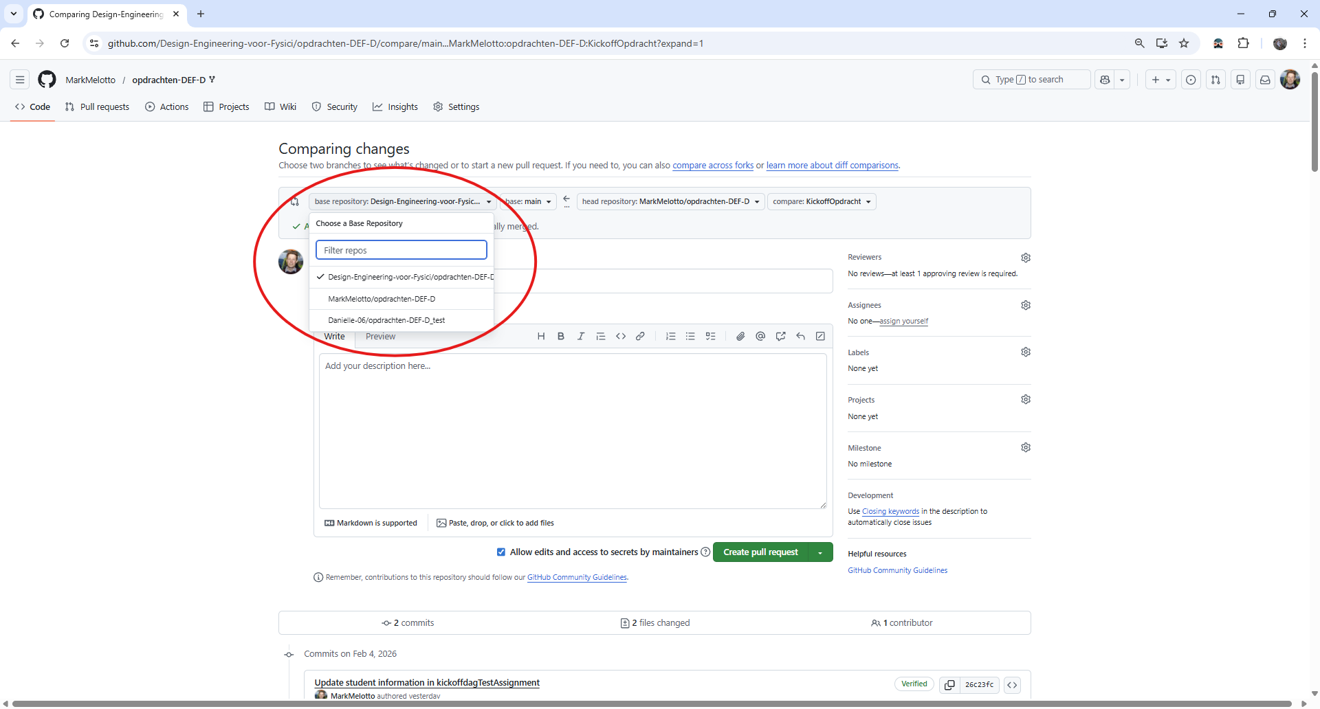Reload the browser page
The width and height of the screenshot is (1320, 709).
coord(65,43)
